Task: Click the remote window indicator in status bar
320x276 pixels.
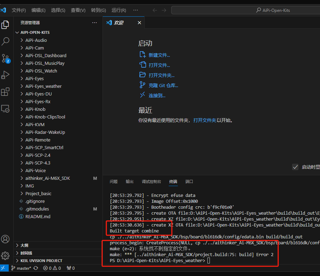Action: click(4, 268)
